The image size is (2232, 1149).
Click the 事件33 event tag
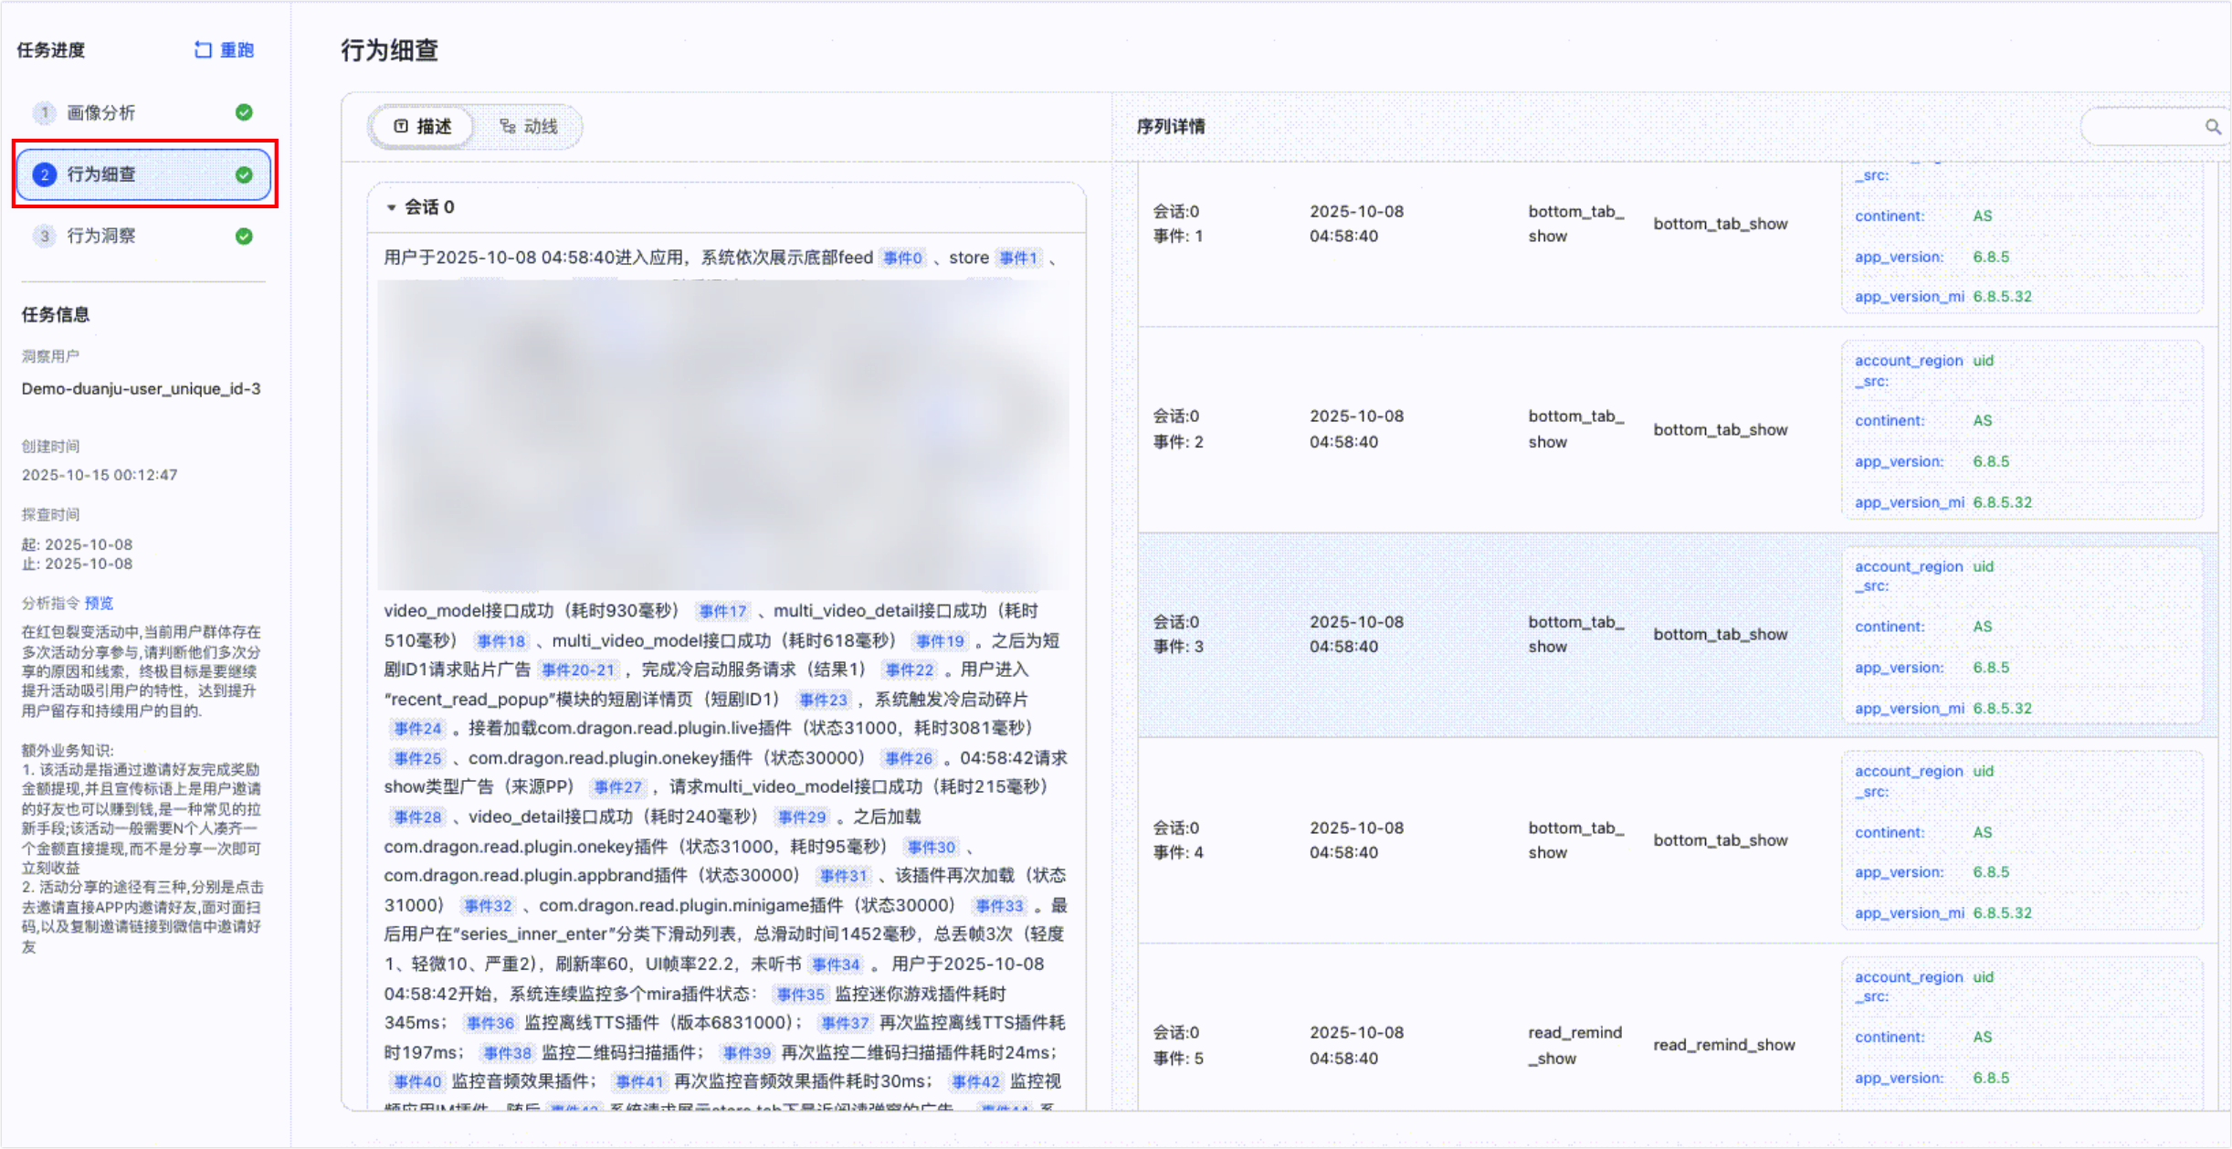pos(999,906)
